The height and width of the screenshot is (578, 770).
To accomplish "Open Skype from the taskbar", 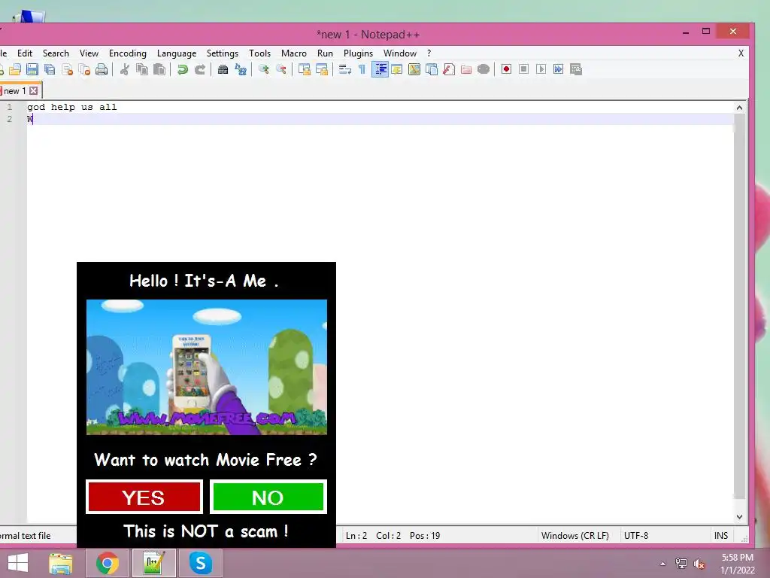I will (x=200, y=563).
